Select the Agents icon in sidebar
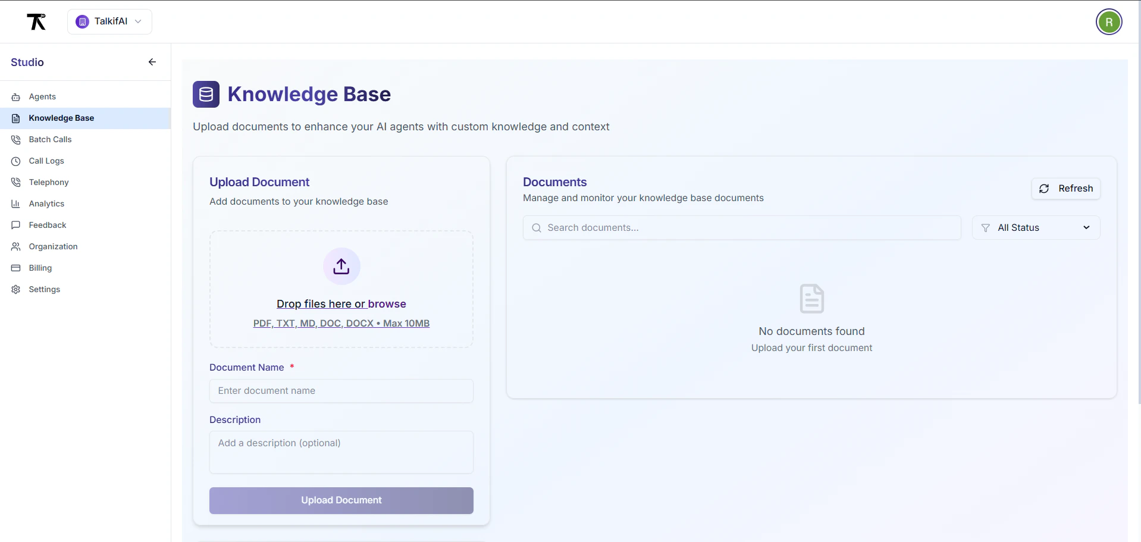The width and height of the screenshot is (1141, 542). point(15,96)
